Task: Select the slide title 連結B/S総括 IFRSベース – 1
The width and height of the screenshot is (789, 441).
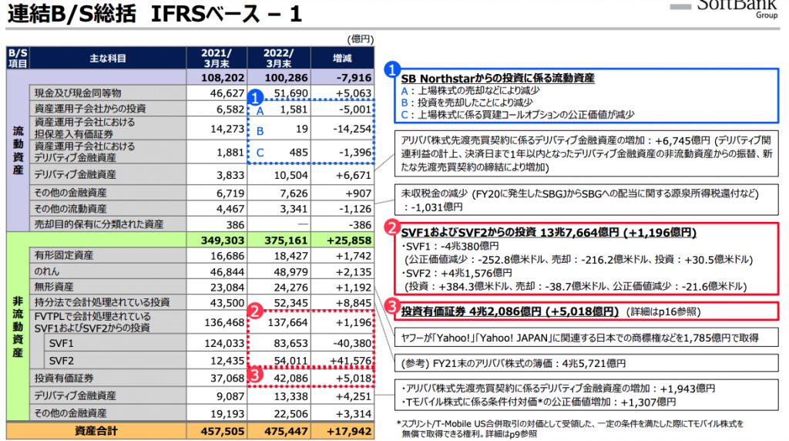Action: [154, 14]
